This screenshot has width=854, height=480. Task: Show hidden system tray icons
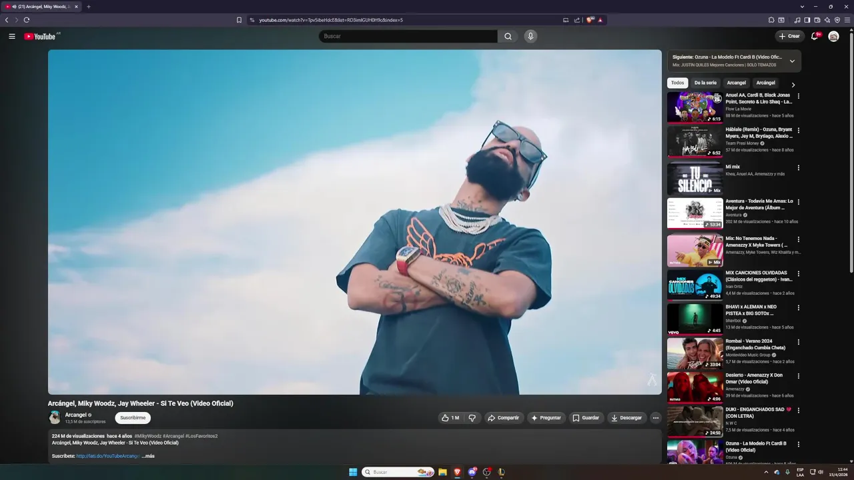click(x=766, y=472)
